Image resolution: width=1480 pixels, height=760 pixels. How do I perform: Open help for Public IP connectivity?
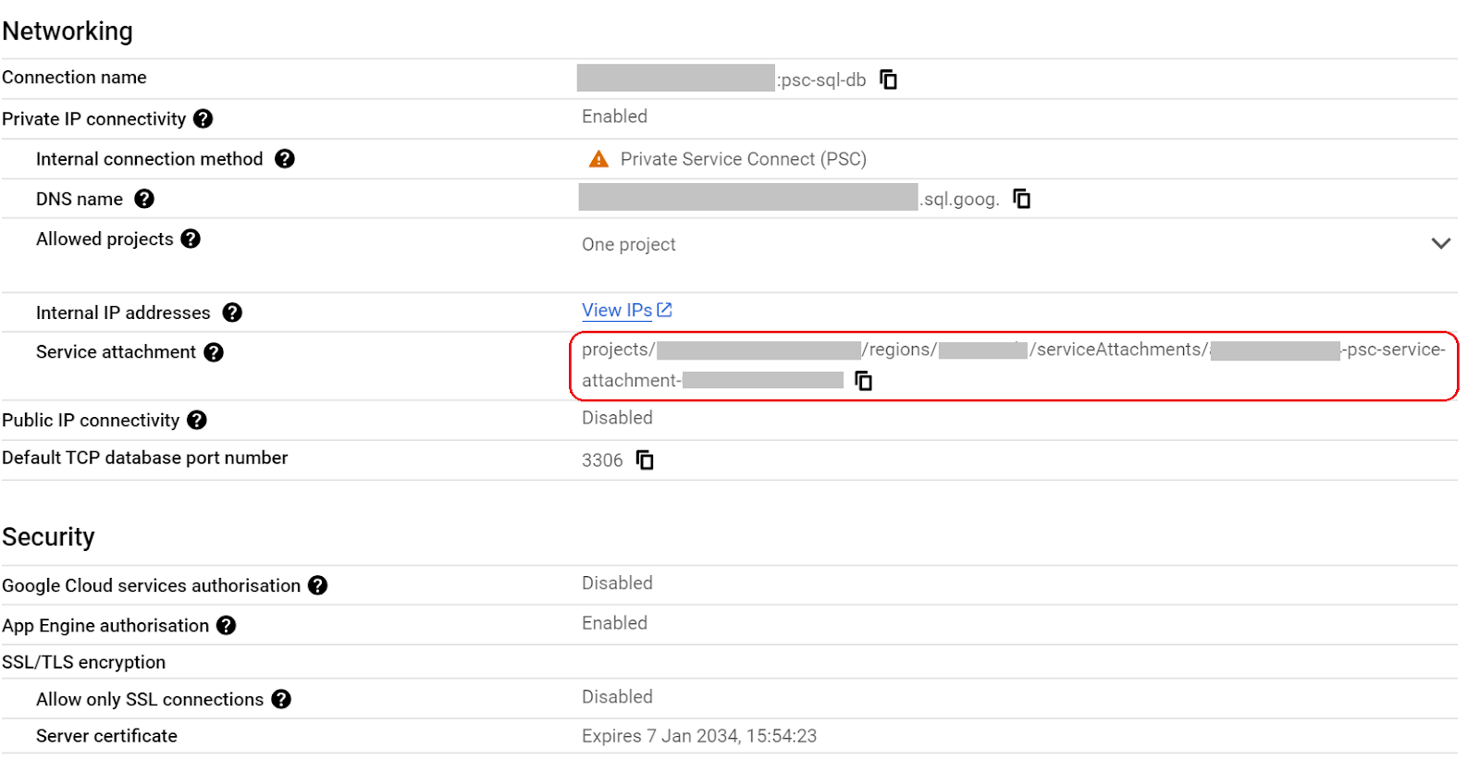click(x=197, y=421)
